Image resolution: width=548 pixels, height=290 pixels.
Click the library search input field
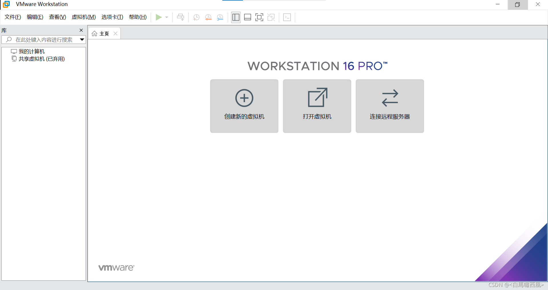44,40
